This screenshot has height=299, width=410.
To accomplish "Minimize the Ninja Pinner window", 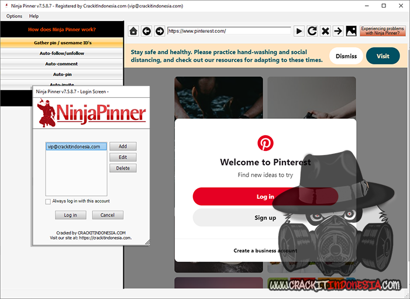I will 367,6.
